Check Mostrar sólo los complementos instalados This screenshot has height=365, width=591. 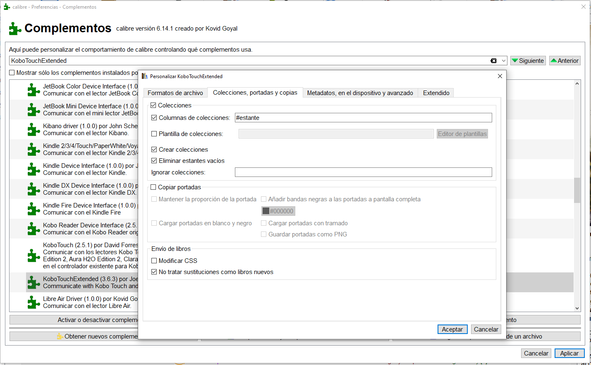pos(12,73)
